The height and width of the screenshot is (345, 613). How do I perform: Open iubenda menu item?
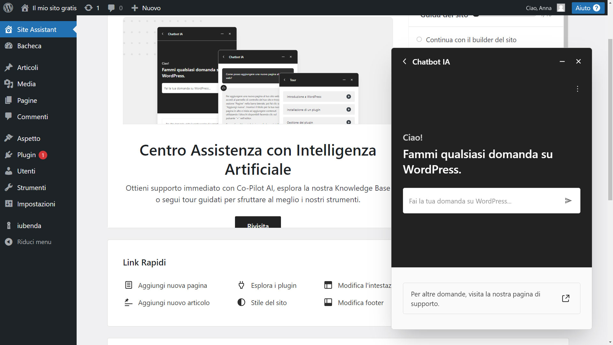(38, 226)
